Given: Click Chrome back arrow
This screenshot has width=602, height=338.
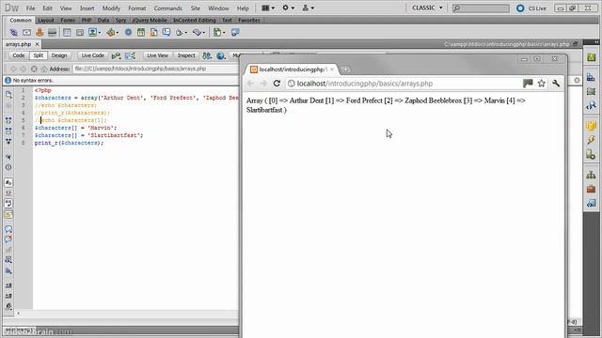Looking at the screenshot, I should [251, 84].
